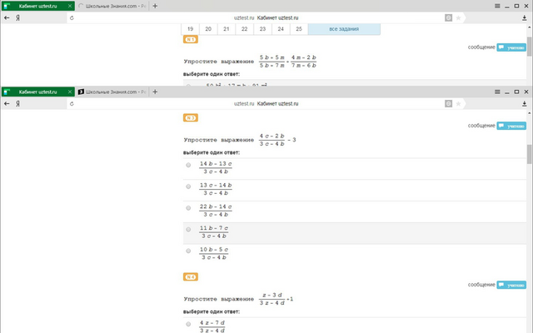
Task: Switch to Кабинет uztest.ru tab in top window
Action: click(x=37, y=6)
